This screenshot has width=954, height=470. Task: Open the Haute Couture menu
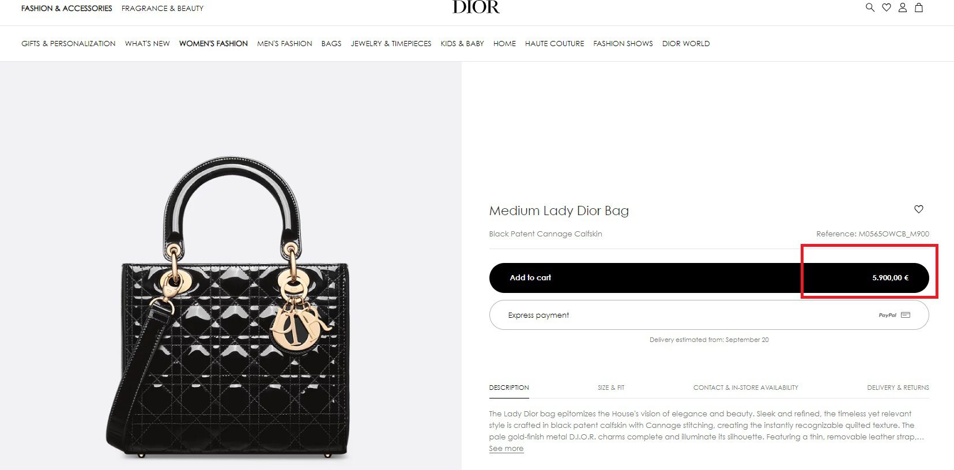555,43
